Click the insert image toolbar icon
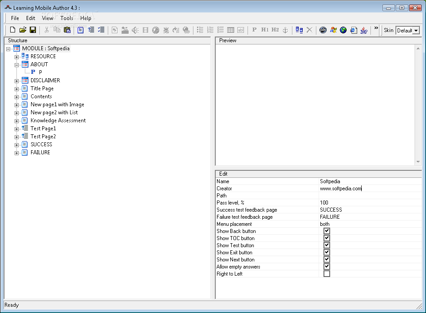 tap(114, 30)
